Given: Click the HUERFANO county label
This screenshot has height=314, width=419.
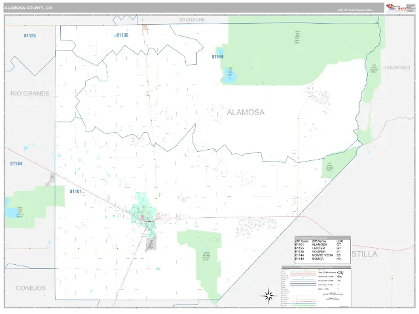Looking at the screenshot, I should coord(397,67).
